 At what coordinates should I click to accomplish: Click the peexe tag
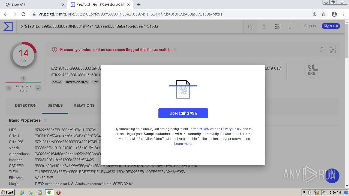tap(57, 82)
